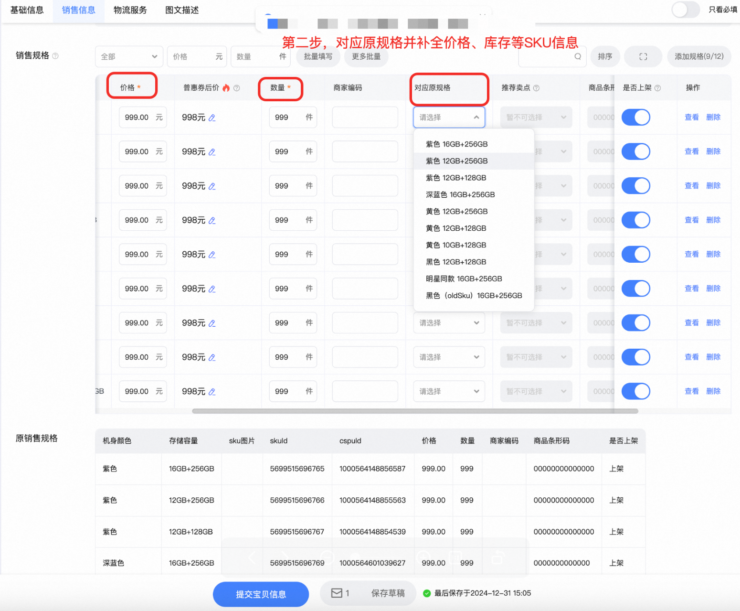Screen dimensions: 740x611
Task: Open the 基础信息 tab
Action: tap(27, 10)
